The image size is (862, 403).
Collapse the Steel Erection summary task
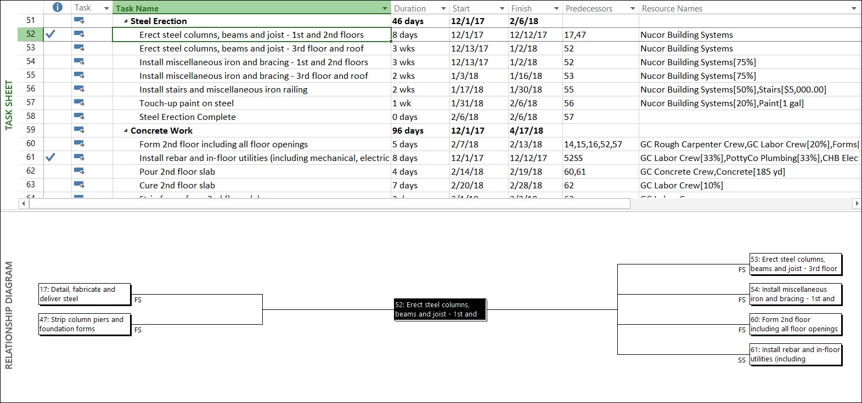pyautogui.click(x=126, y=21)
